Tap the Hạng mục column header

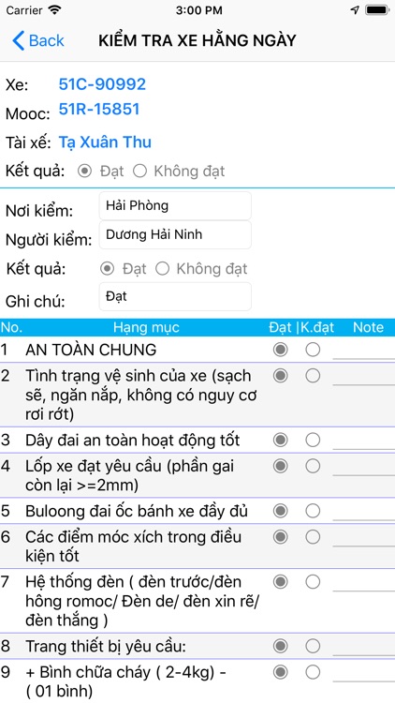point(146,327)
